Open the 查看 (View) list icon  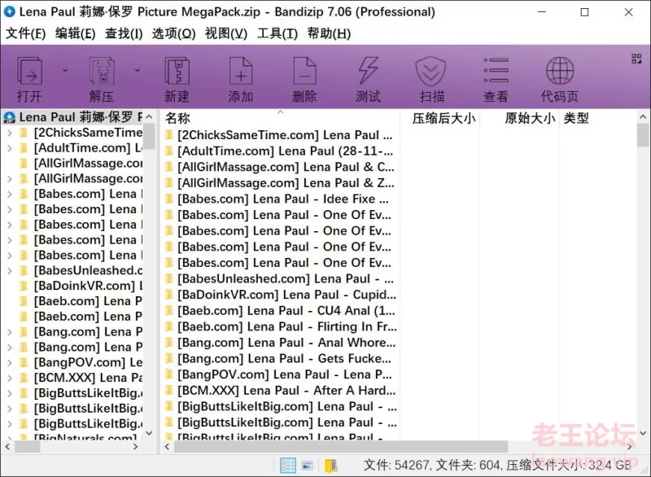pyautogui.click(x=496, y=70)
